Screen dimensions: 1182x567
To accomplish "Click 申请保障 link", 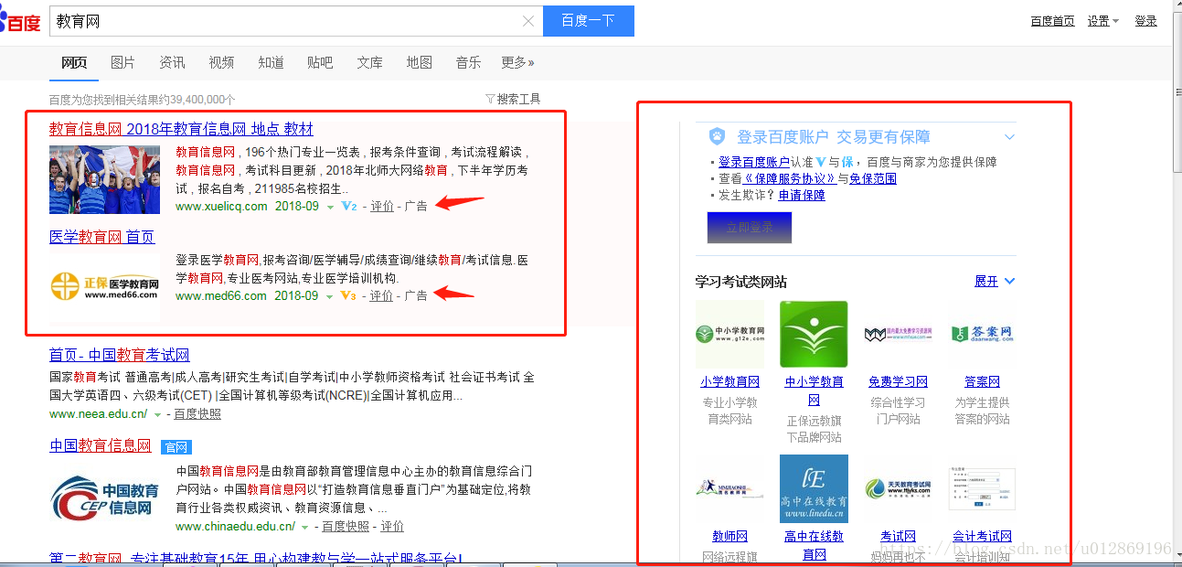I will click(802, 195).
